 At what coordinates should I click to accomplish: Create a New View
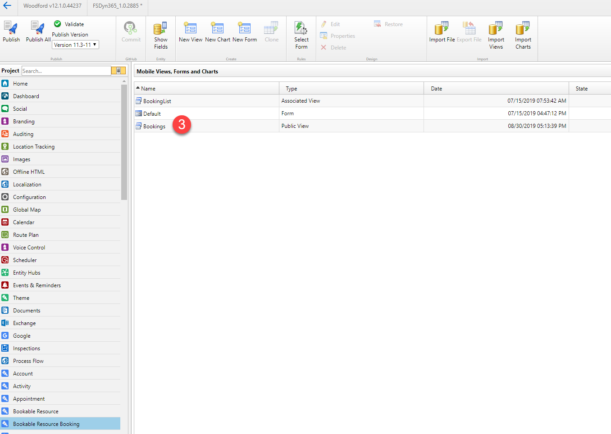(x=191, y=32)
